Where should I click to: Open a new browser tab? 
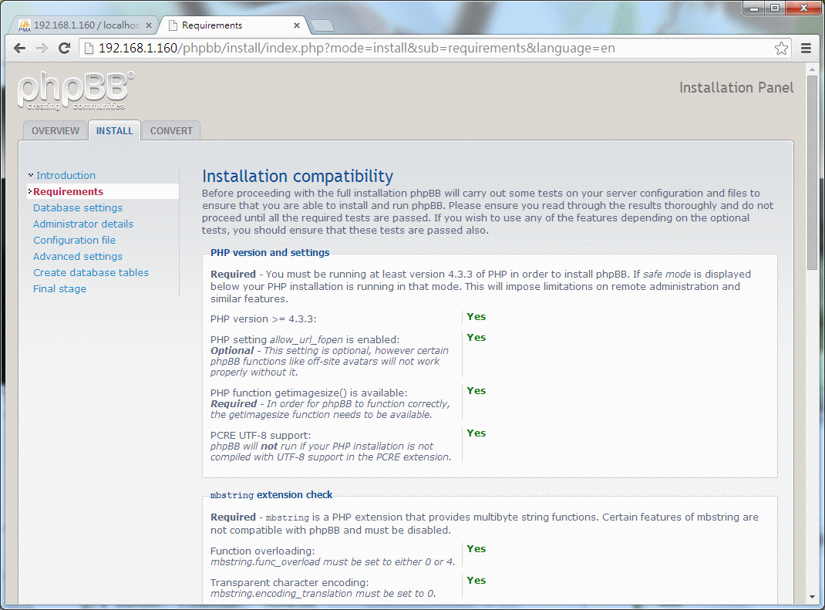322,25
